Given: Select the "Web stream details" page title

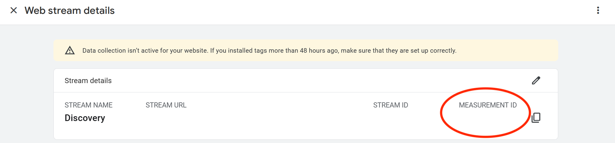Looking at the screenshot, I should [x=69, y=11].
